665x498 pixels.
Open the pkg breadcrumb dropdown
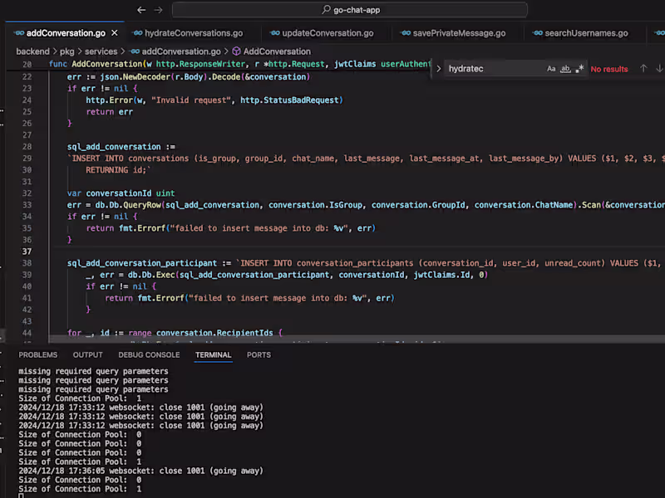[x=67, y=51]
